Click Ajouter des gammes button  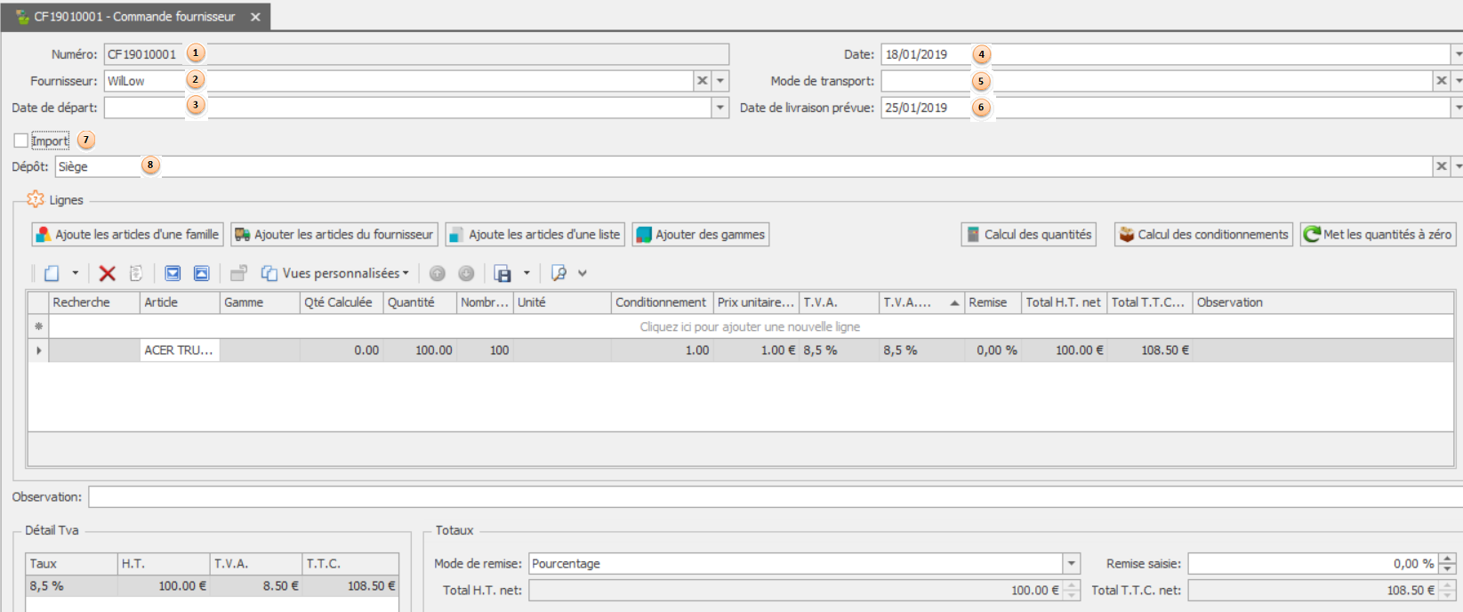click(x=701, y=234)
